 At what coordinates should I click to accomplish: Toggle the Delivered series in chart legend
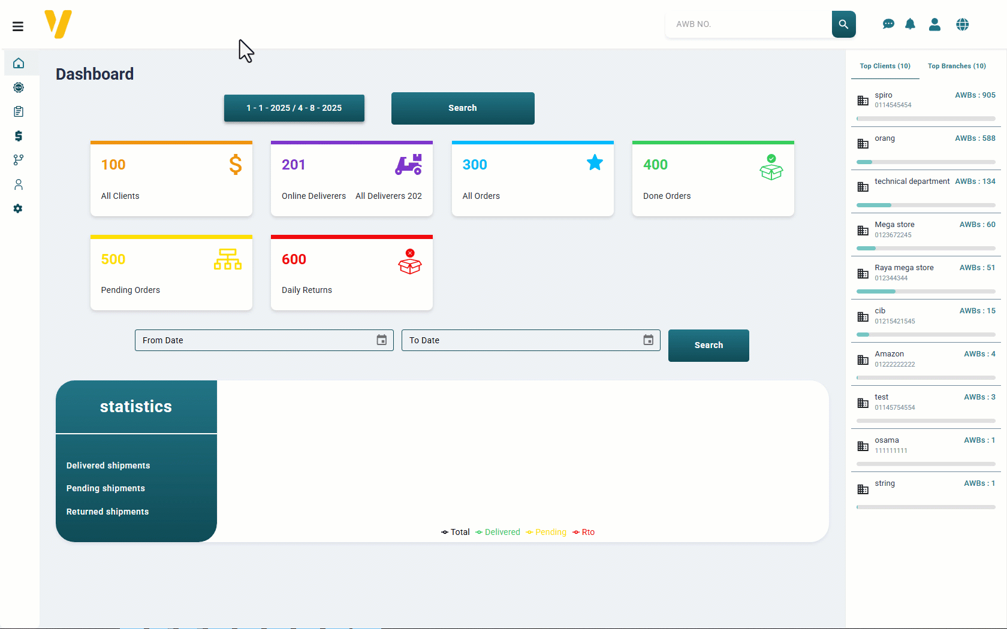pyautogui.click(x=498, y=532)
